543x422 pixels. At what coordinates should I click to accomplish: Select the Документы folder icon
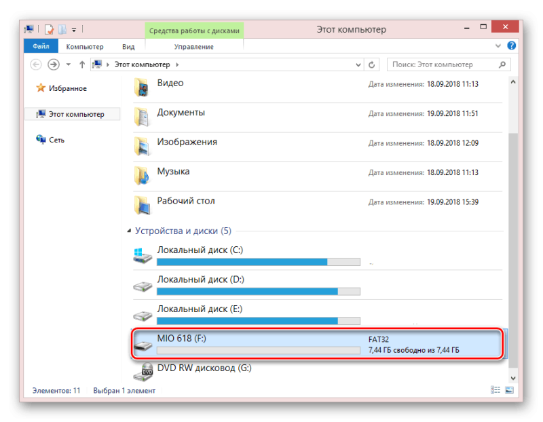pyautogui.click(x=142, y=117)
